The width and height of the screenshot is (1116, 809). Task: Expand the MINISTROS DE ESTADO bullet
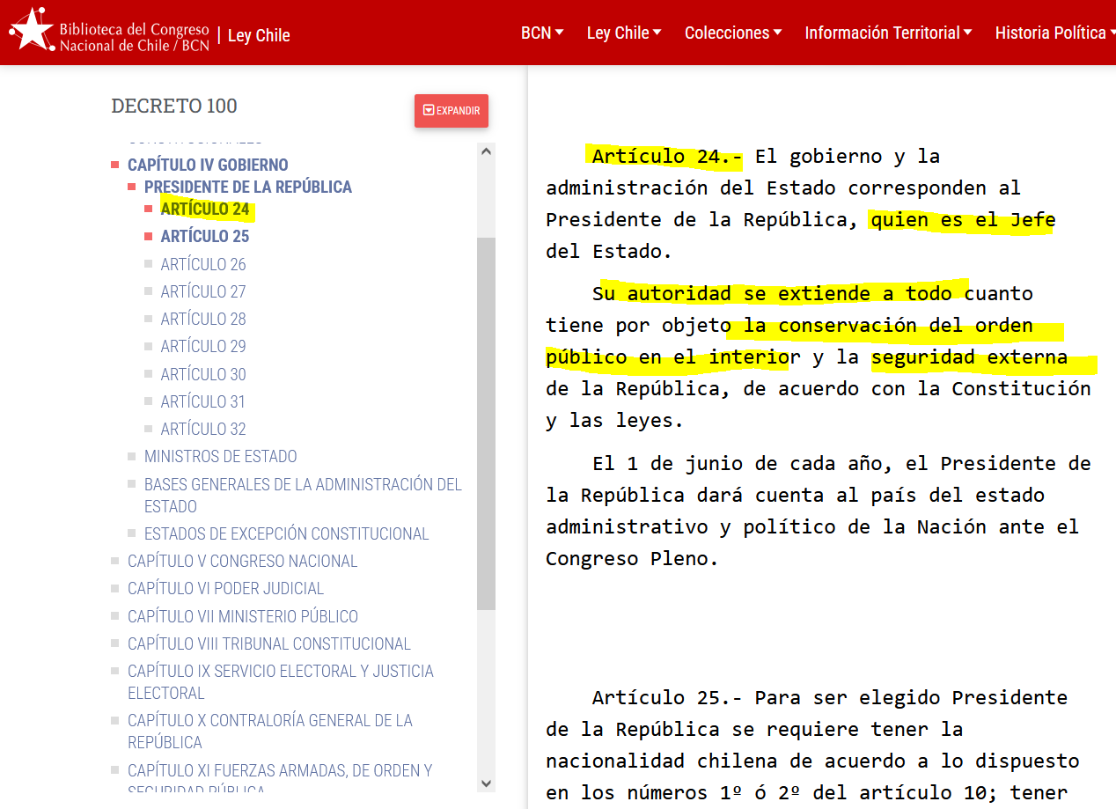[x=132, y=456]
